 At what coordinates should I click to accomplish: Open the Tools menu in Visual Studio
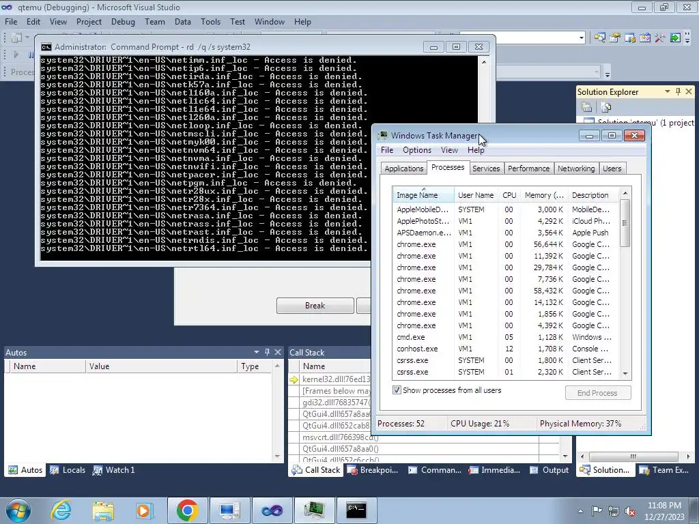coord(210,21)
